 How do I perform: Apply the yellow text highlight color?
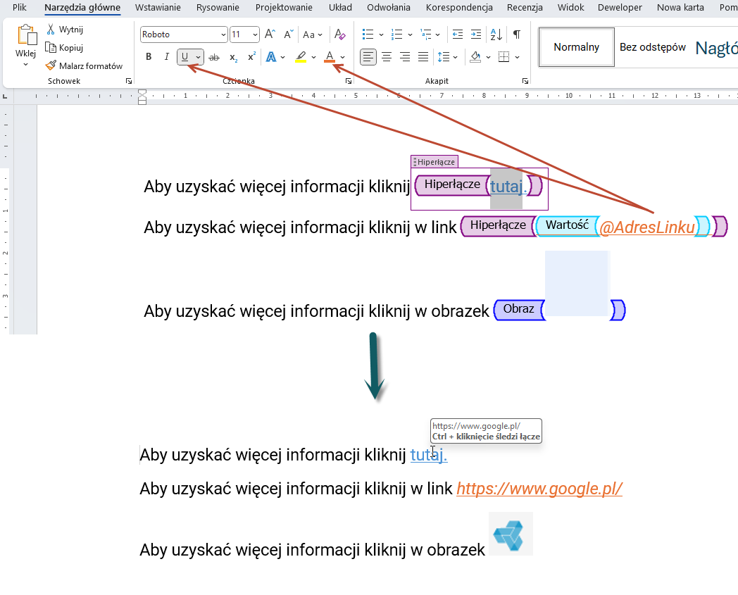pyautogui.click(x=301, y=58)
